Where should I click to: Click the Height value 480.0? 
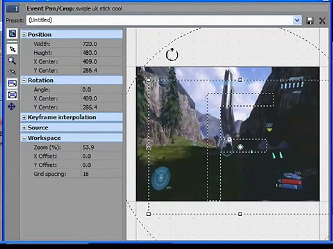coord(89,53)
